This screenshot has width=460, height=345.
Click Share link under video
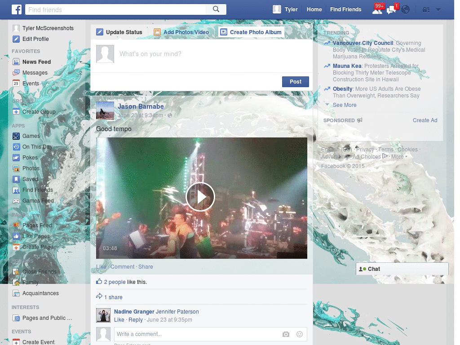point(146,267)
